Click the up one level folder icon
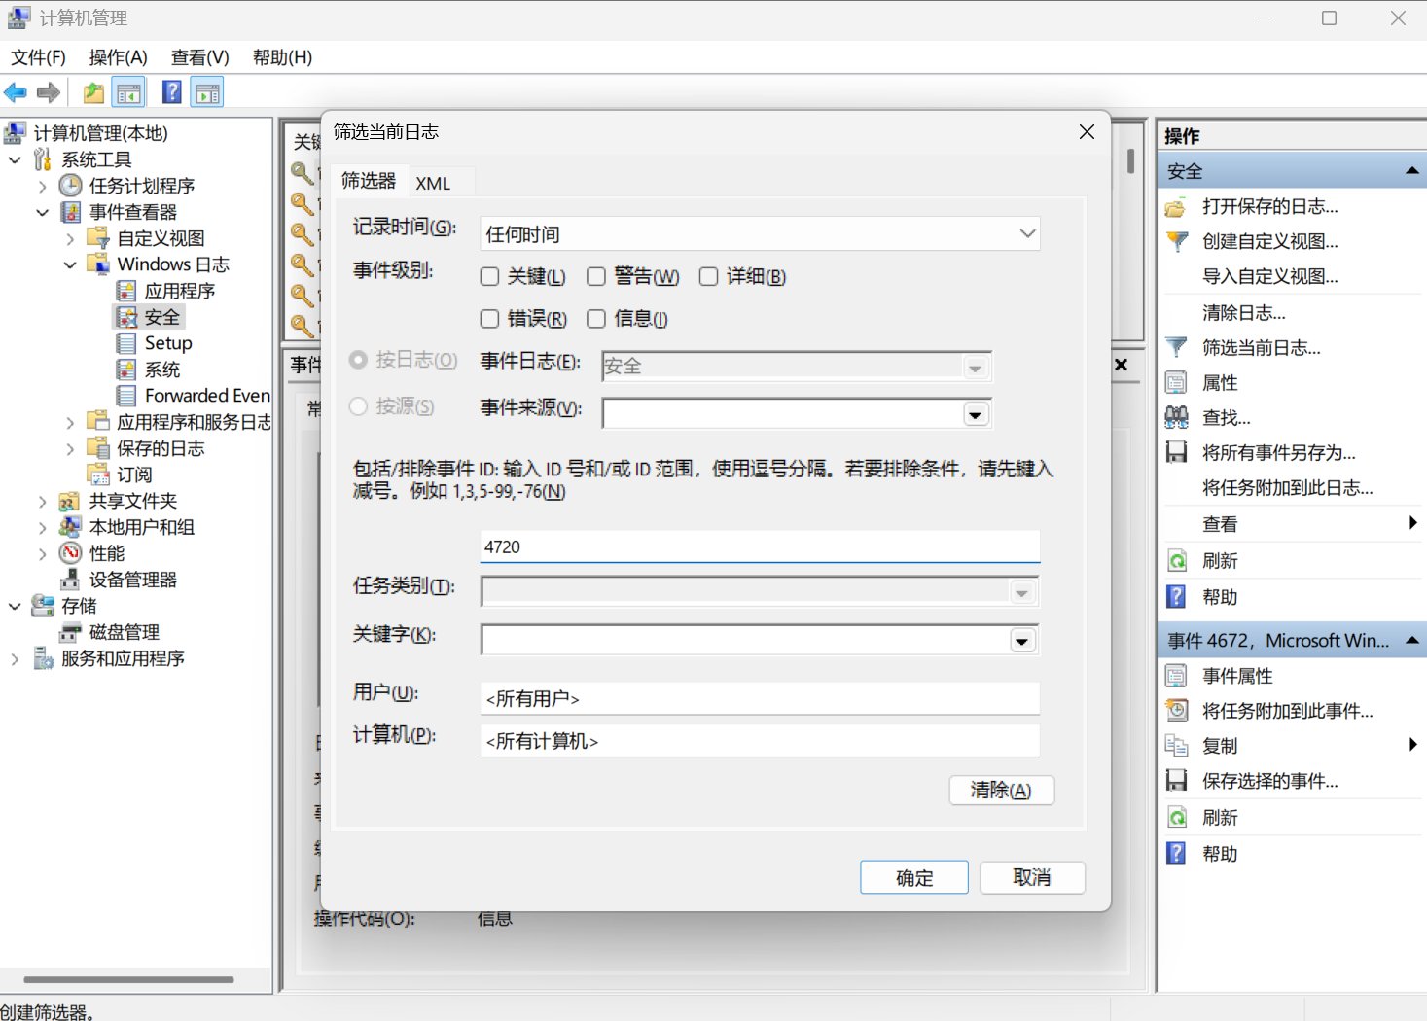 [x=93, y=92]
